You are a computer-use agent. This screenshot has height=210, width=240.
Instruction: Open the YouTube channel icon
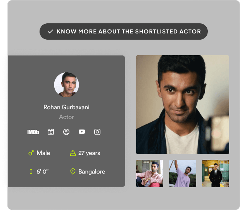(82, 132)
